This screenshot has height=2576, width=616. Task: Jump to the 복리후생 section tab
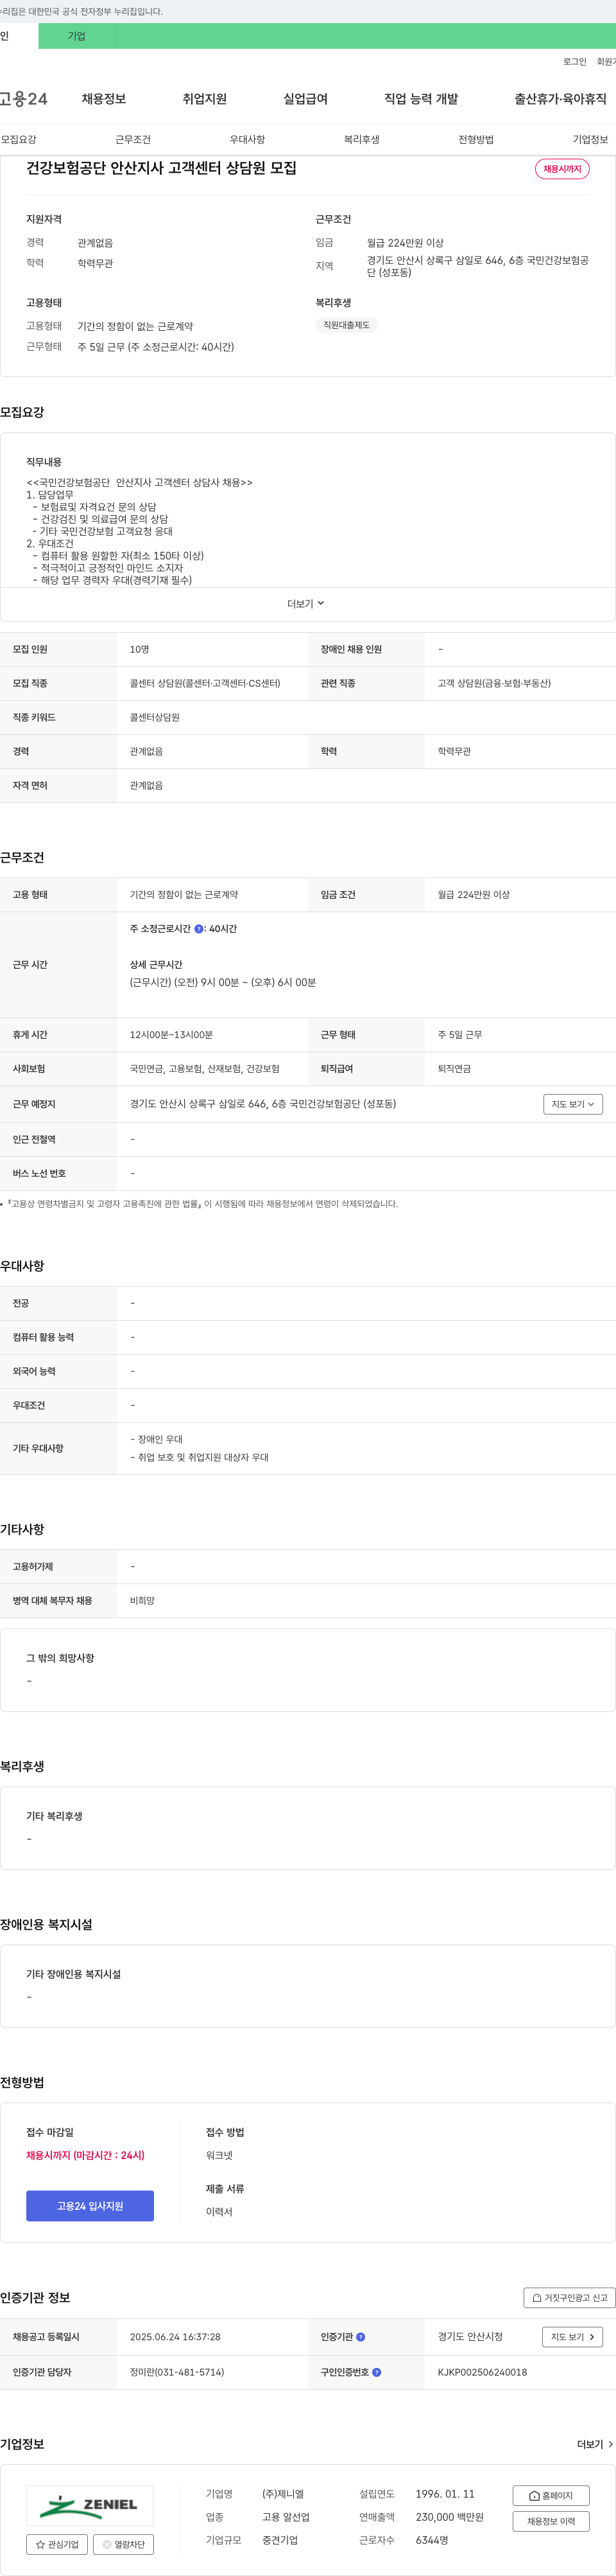361,139
